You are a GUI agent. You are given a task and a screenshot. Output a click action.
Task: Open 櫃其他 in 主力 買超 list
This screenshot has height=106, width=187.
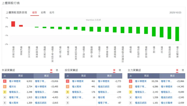138,97
